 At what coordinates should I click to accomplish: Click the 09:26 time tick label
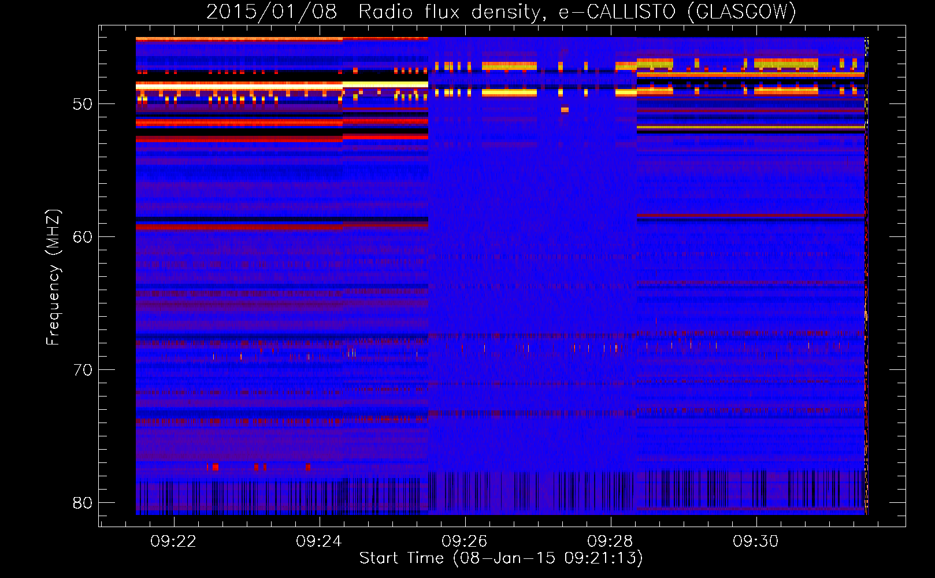pyautogui.click(x=465, y=541)
